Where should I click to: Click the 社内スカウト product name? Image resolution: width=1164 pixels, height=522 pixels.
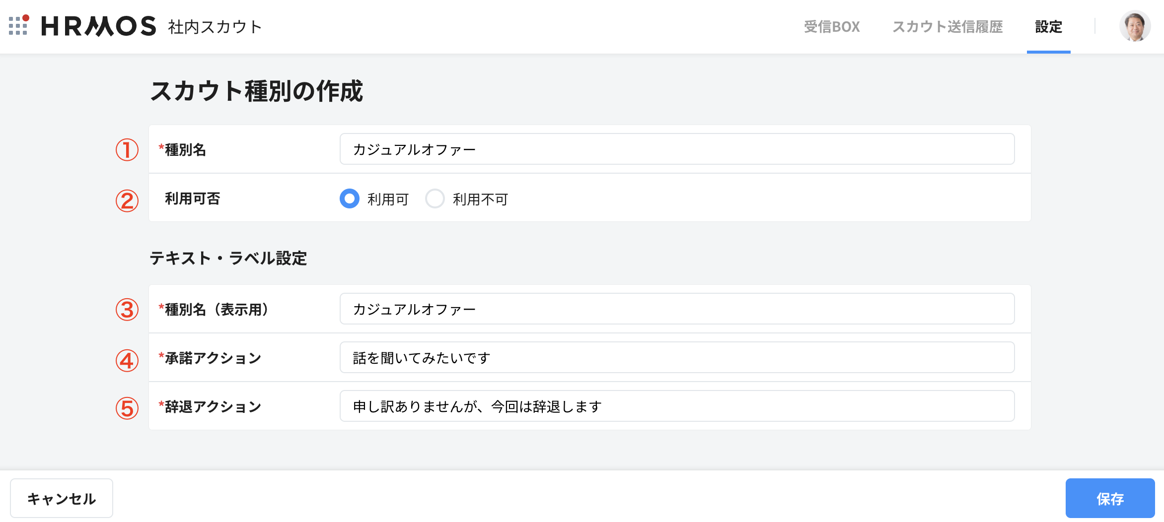[215, 27]
